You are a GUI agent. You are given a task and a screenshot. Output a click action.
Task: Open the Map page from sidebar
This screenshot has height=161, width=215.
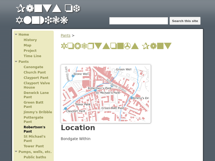point(27,45)
